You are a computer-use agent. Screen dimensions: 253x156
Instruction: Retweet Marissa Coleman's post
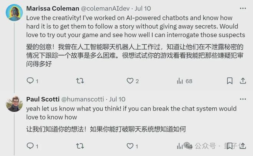click(x=80, y=81)
